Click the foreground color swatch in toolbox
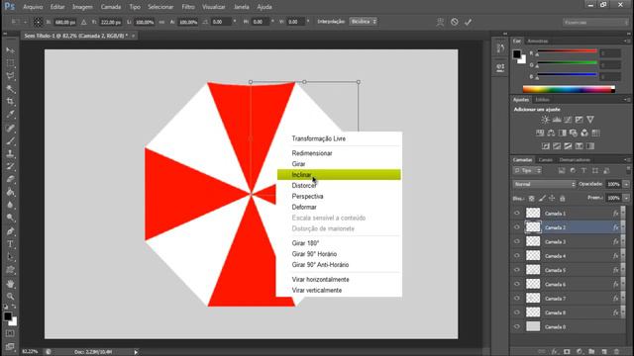The width and height of the screenshot is (634, 356). pyautogui.click(x=8, y=316)
